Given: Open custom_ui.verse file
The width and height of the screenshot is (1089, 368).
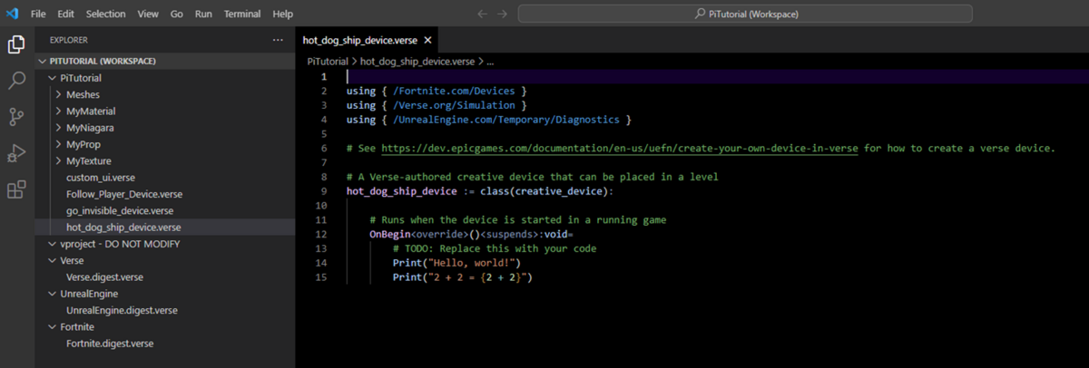Looking at the screenshot, I should point(165,178).
